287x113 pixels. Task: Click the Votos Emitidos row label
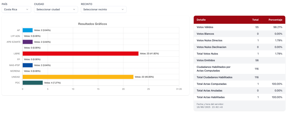[x=206, y=61]
